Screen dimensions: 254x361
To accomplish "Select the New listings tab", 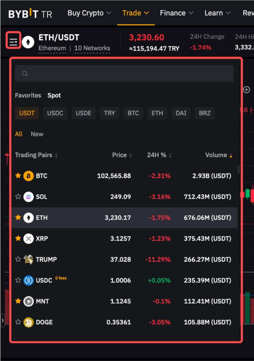I will point(37,134).
